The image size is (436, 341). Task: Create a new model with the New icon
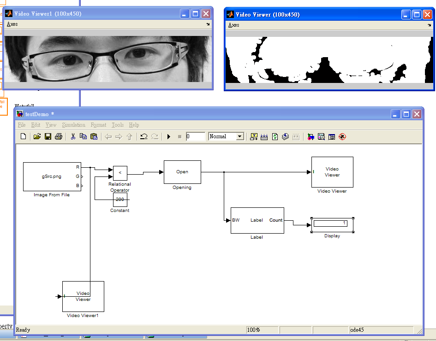pyautogui.click(x=24, y=136)
